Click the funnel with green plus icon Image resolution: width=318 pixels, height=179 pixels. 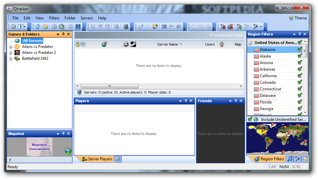(239, 27)
